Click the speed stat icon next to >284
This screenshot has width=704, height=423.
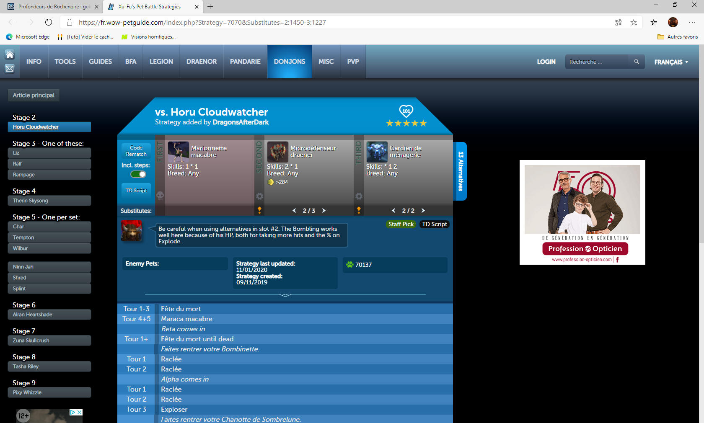[271, 182]
